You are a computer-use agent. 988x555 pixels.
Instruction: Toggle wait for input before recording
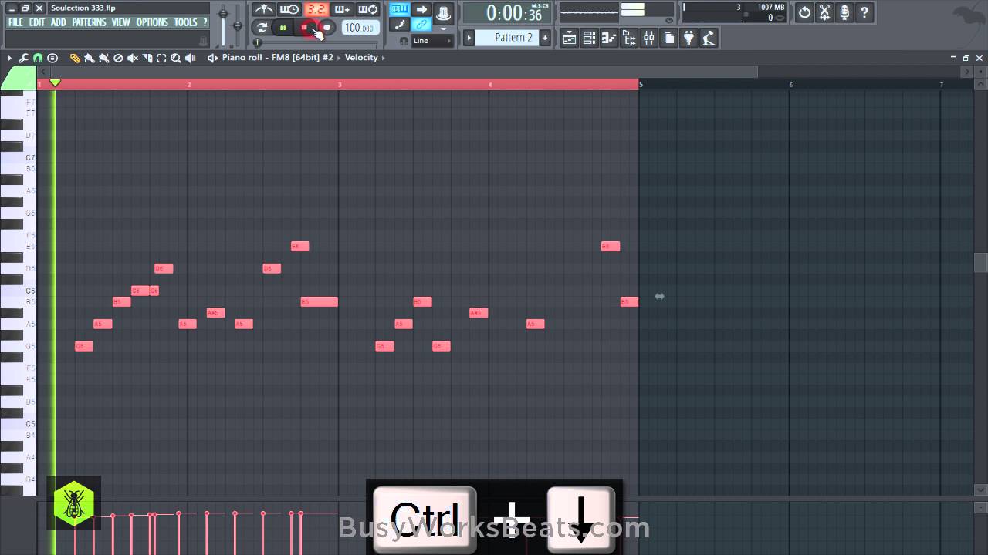pos(289,9)
